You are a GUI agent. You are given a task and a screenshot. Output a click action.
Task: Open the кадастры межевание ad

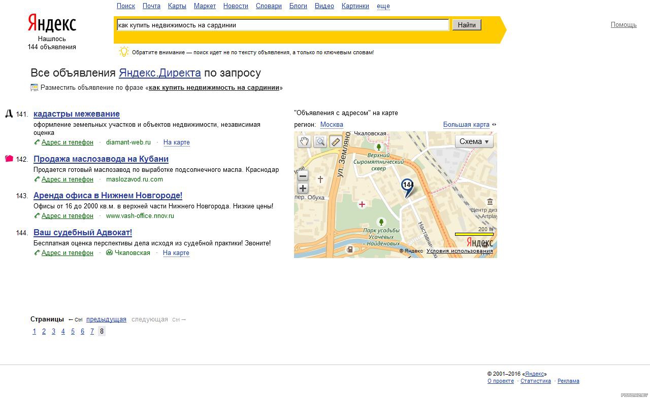tap(77, 114)
